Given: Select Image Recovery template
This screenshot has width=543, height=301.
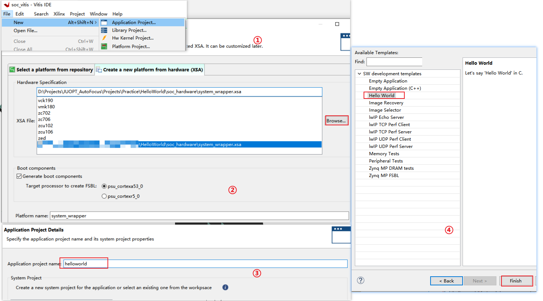Looking at the screenshot, I should 386,103.
